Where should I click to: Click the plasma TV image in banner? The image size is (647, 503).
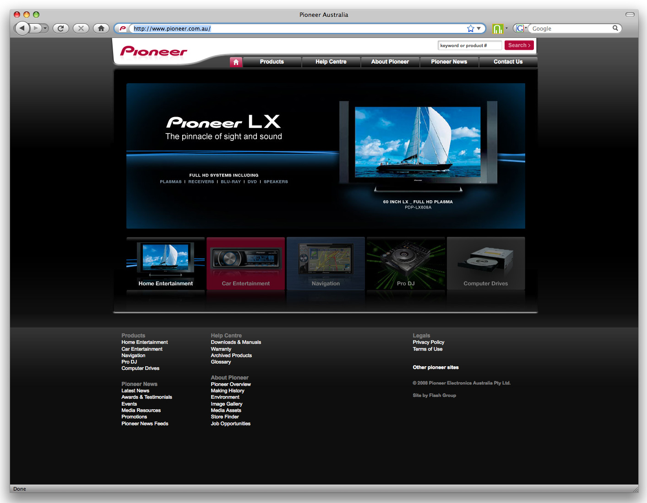pos(418,145)
